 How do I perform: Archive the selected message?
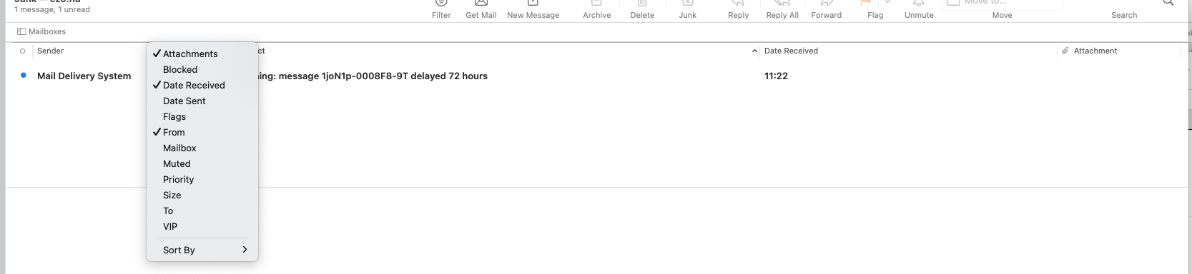pyautogui.click(x=596, y=9)
